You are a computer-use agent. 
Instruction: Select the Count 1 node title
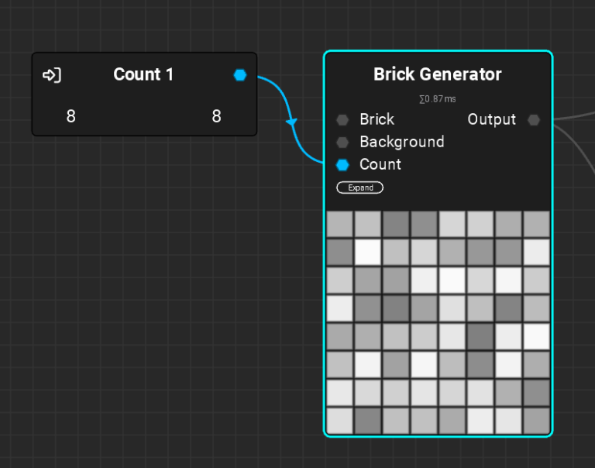(x=143, y=74)
